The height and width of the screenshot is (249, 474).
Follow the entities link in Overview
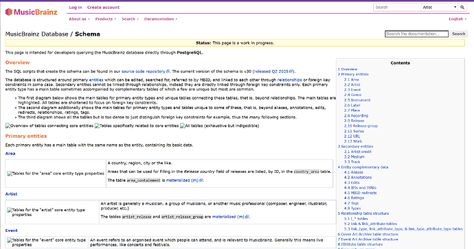coord(96,80)
